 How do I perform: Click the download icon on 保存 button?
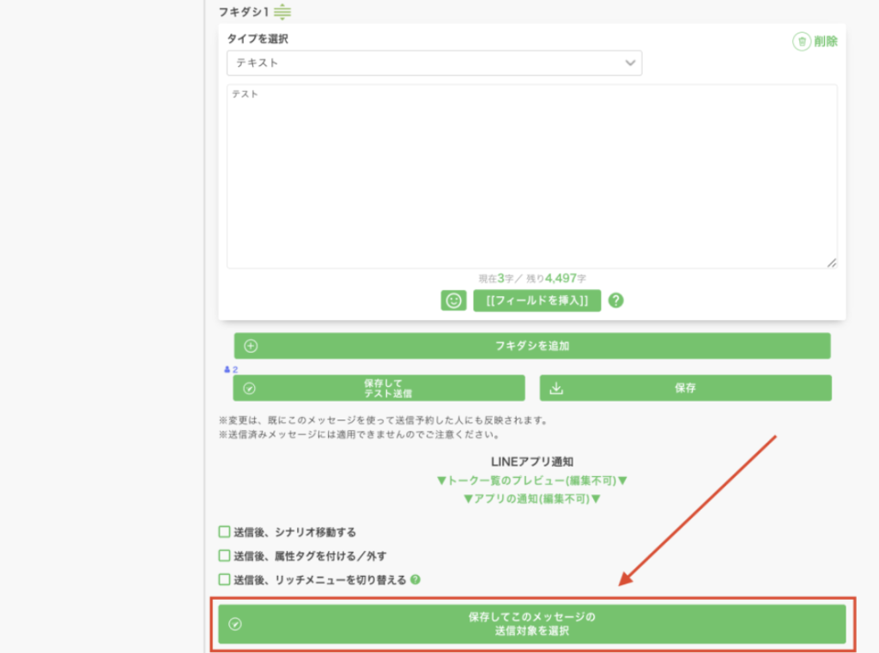pos(556,388)
